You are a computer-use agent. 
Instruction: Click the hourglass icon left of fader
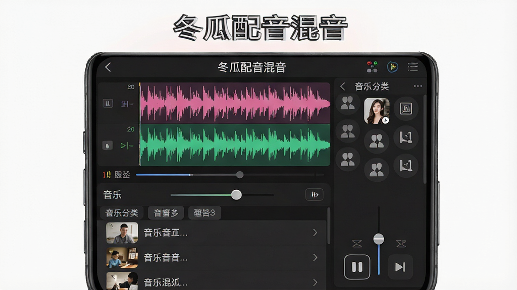(357, 244)
